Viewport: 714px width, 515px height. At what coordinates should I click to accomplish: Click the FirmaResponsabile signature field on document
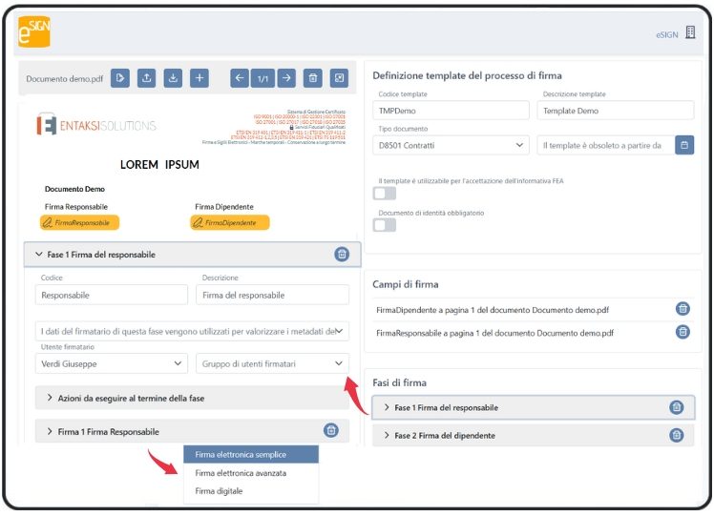tap(79, 222)
